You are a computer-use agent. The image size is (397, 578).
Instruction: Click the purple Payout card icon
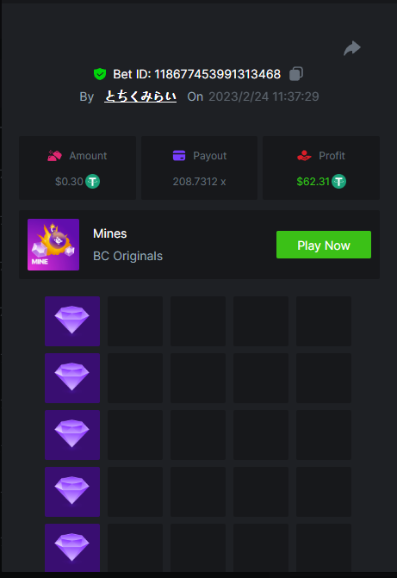[x=179, y=156]
